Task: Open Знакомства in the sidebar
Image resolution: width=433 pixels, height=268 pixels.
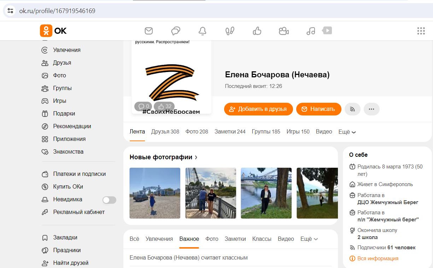Action: click(68, 151)
